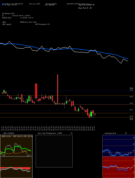Click the 65.08 price axis label
The width and height of the screenshot is (135, 178).
click(x=131, y=103)
